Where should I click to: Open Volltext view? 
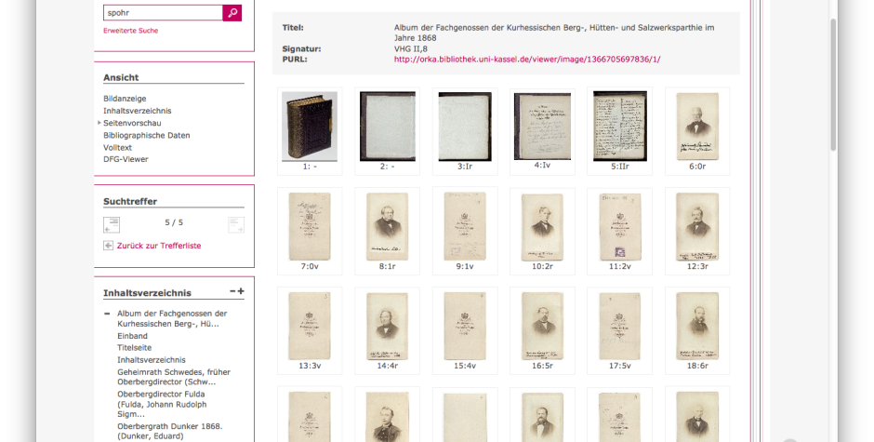click(117, 147)
